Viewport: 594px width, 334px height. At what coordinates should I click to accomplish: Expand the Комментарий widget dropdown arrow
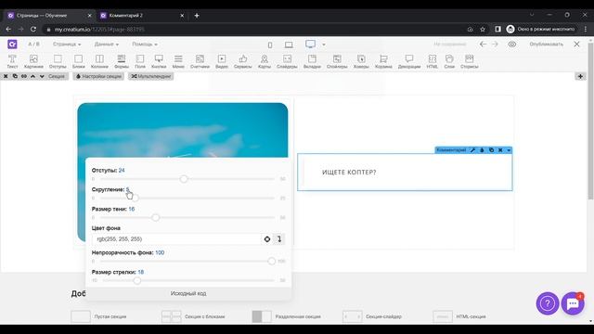[509, 150]
